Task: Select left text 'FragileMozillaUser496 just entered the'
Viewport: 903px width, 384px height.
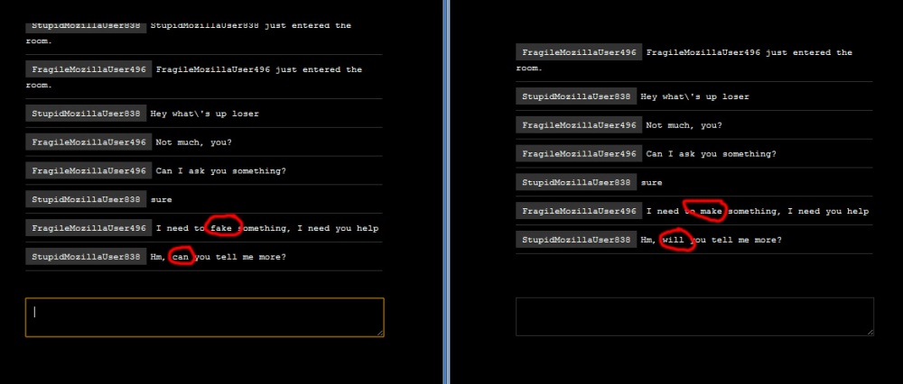Action: [x=258, y=69]
